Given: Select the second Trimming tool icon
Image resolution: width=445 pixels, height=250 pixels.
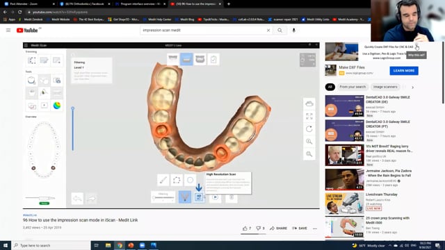Looking at the screenshot, I should [x=44, y=60].
